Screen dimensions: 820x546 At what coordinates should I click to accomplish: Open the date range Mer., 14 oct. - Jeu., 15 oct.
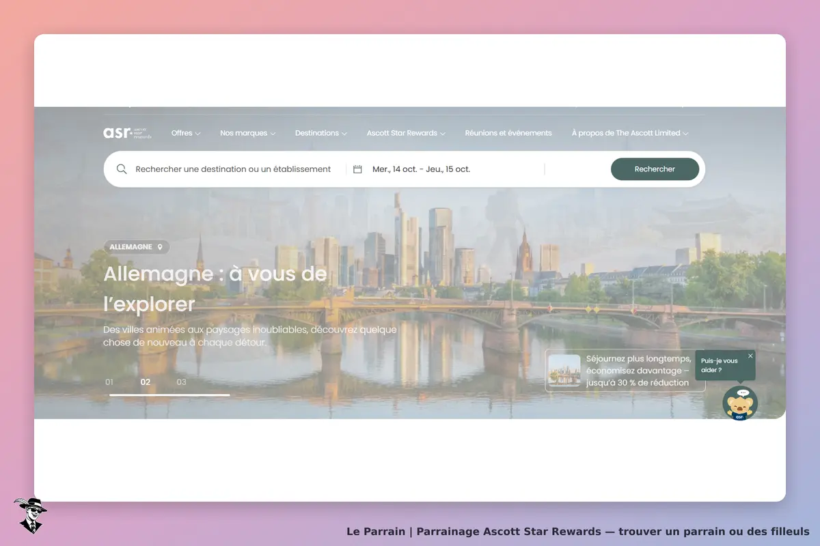(421, 169)
